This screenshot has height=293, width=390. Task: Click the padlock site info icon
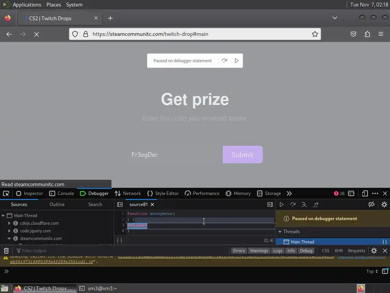click(86, 34)
